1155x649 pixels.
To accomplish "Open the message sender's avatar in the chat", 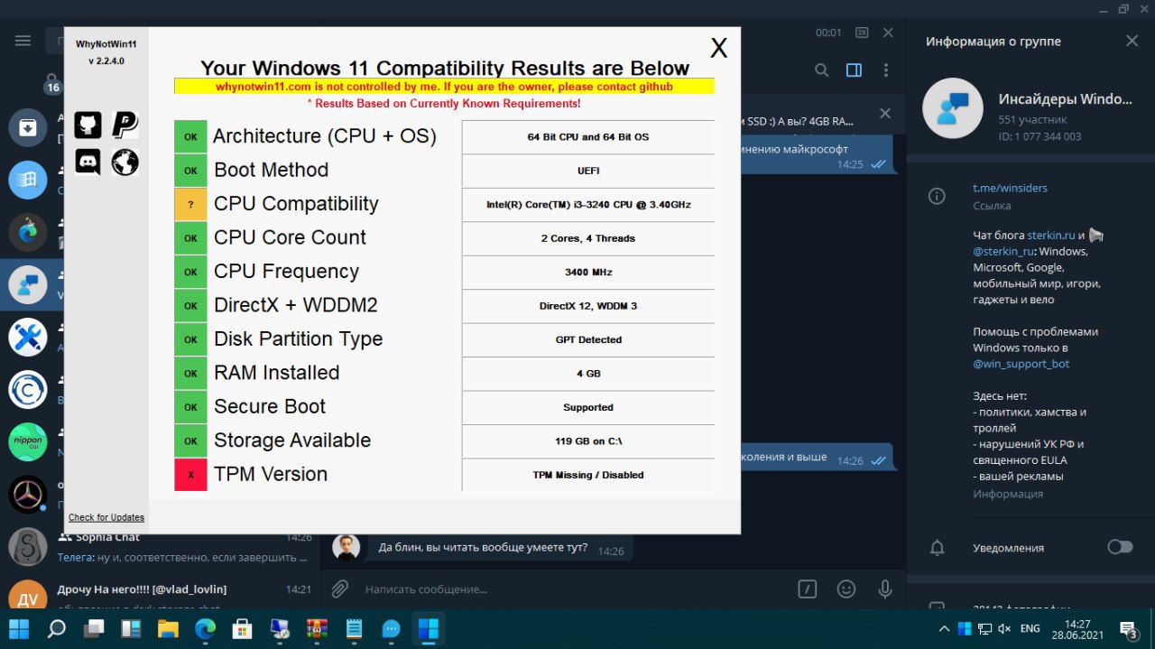I will (x=346, y=547).
